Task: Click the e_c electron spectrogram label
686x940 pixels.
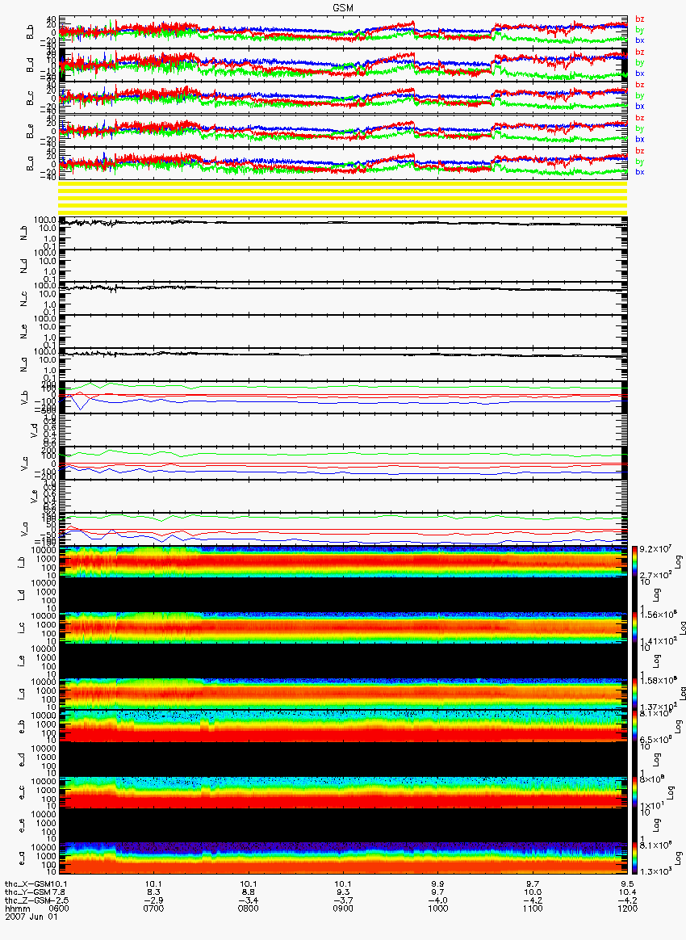Action: click(x=22, y=793)
